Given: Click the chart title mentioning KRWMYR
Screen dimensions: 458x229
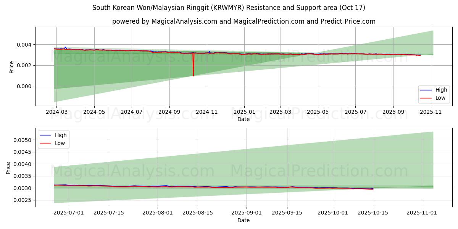Looking at the screenshot, I should pos(229,8).
